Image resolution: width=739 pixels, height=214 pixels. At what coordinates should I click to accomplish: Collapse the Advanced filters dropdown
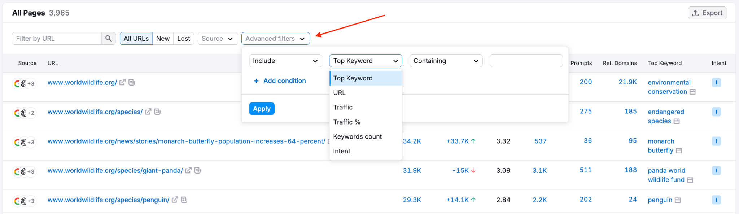pos(276,39)
